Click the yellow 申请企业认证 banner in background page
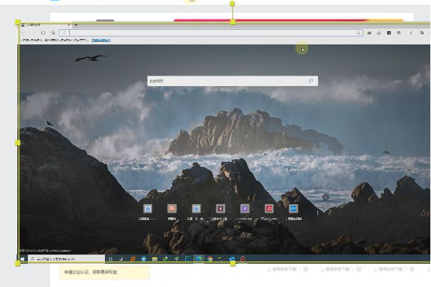The image size is (431, 287). [x=105, y=272]
